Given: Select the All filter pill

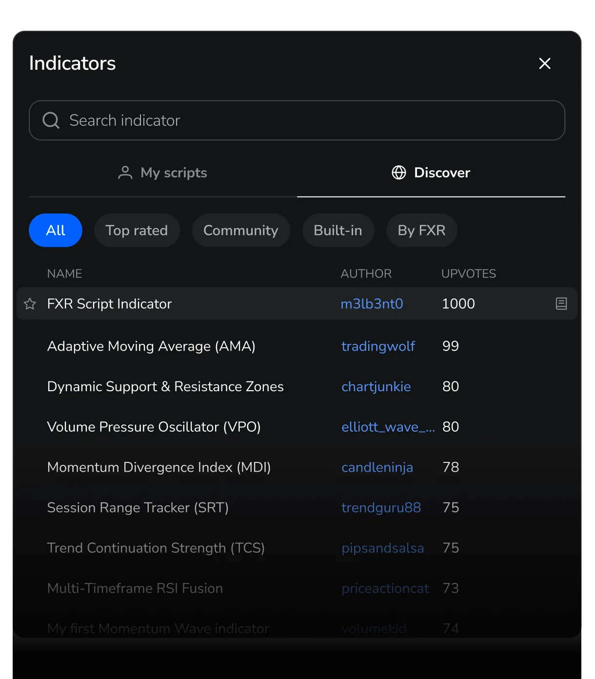Looking at the screenshot, I should pyautogui.click(x=55, y=230).
